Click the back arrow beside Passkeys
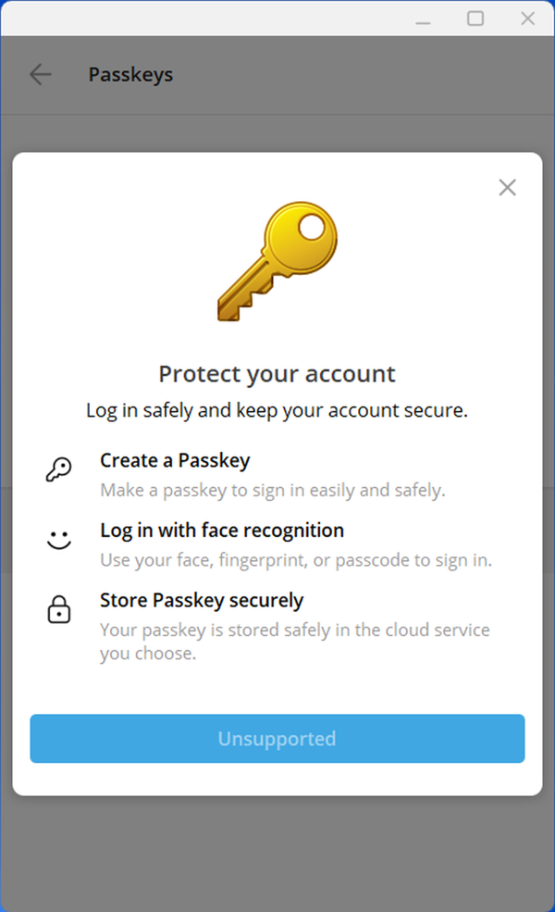The height and width of the screenshot is (912, 555). click(x=40, y=75)
